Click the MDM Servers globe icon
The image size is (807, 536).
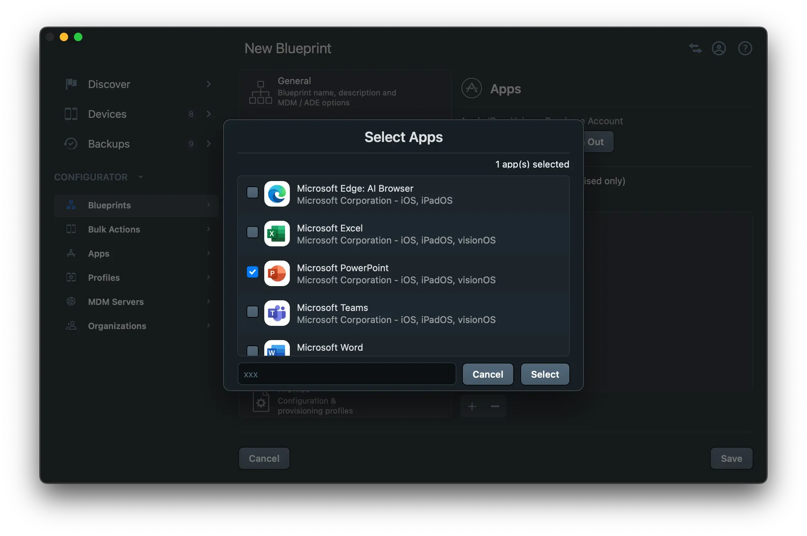coord(71,301)
